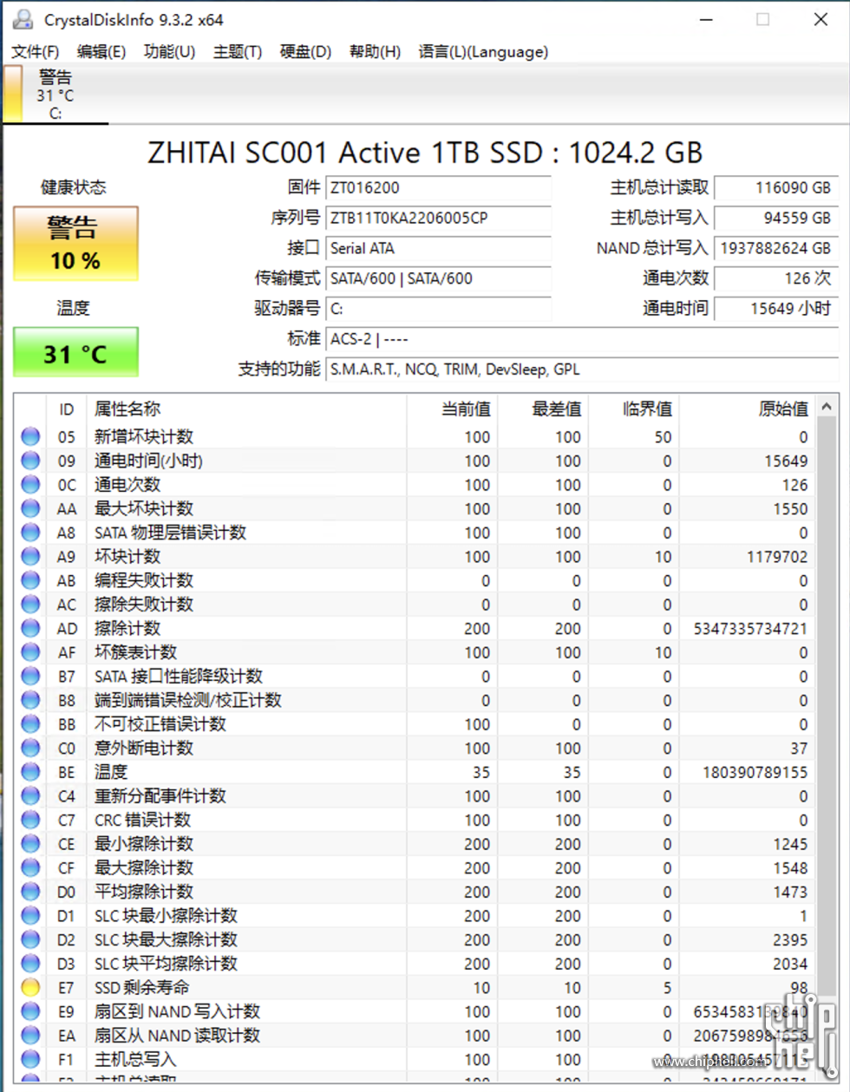Click status orb for A9 坏块计数
This screenshot has height=1092, width=850.
pos(31,556)
